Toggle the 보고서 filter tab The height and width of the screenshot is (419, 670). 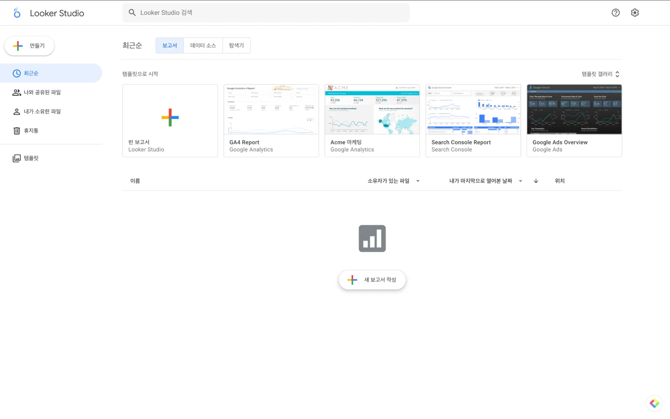point(169,45)
